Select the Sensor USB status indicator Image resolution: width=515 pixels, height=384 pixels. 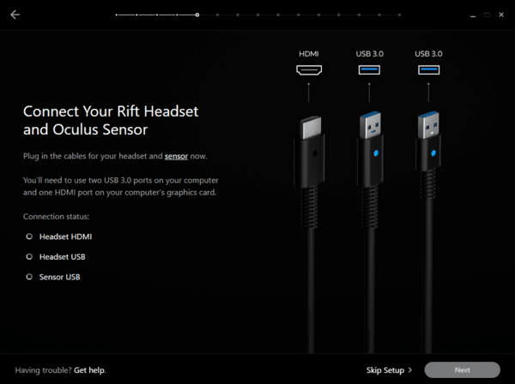(29, 277)
